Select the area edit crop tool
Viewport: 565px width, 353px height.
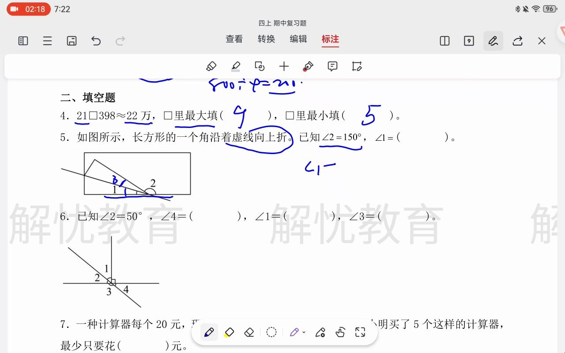(357, 67)
